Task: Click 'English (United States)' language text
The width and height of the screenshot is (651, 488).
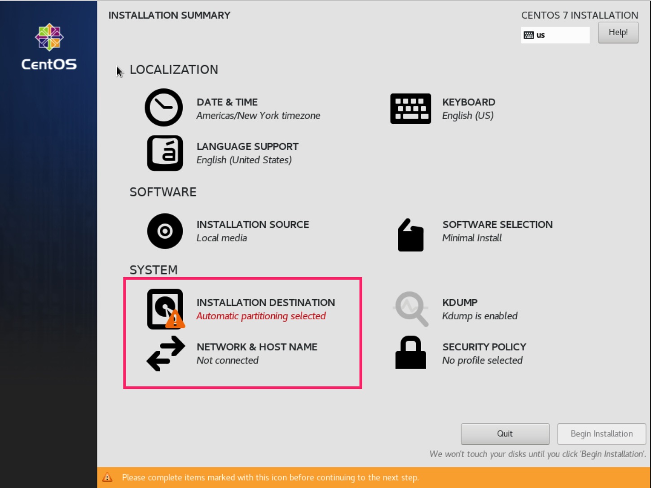Action: pyautogui.click(x=244, y=160)
